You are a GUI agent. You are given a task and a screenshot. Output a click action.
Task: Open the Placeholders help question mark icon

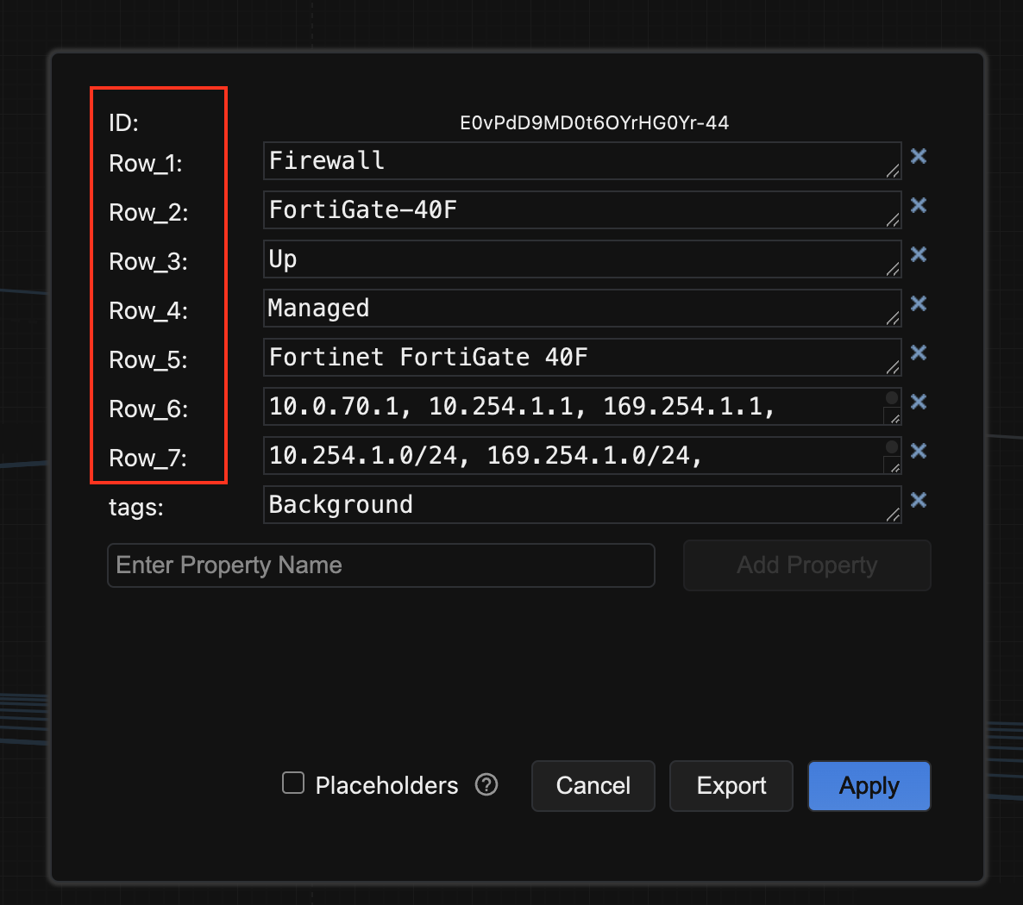point(486,785)
